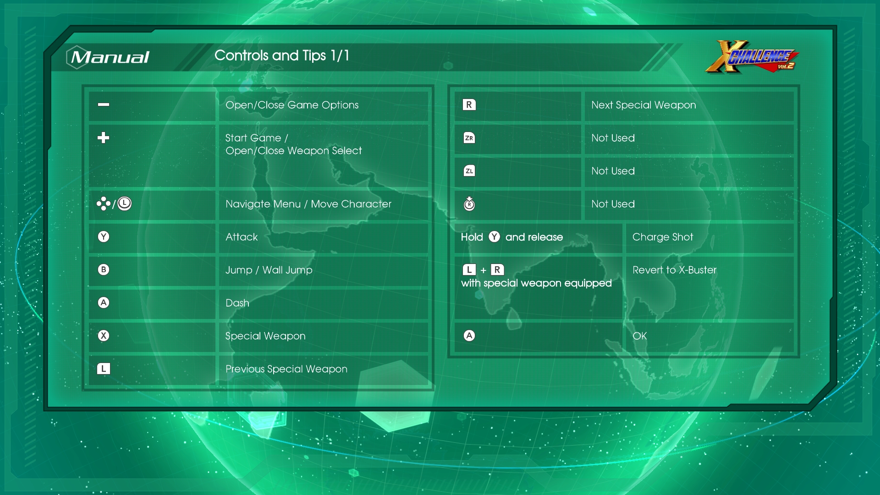The width and height of the screenshot is (880, 495).
Task: Click the directional pad icon
Action: (x=103, y=203)
